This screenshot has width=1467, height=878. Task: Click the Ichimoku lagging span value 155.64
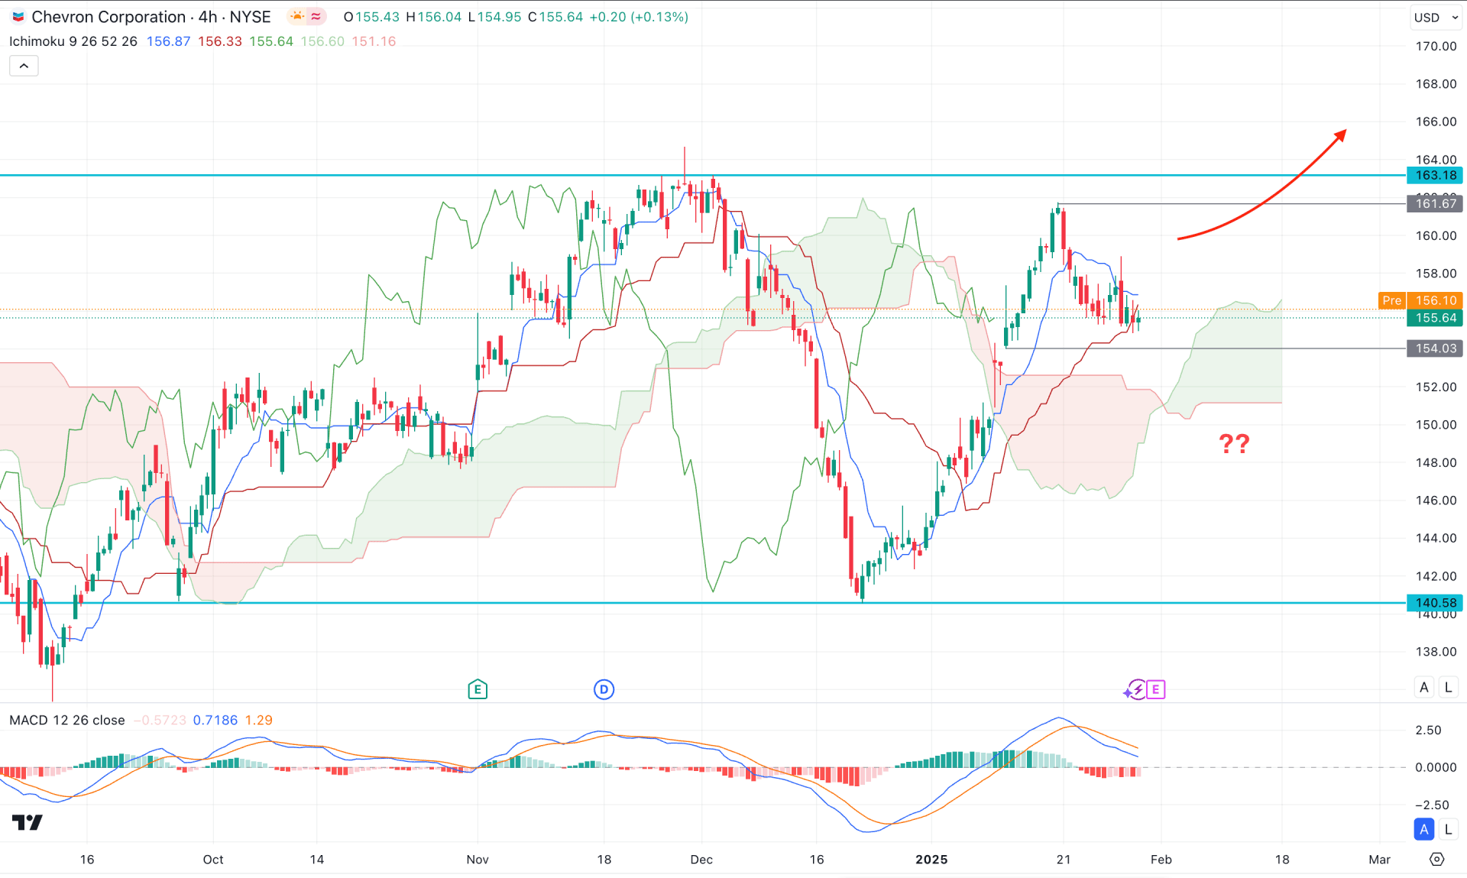[x=271, y=41]
